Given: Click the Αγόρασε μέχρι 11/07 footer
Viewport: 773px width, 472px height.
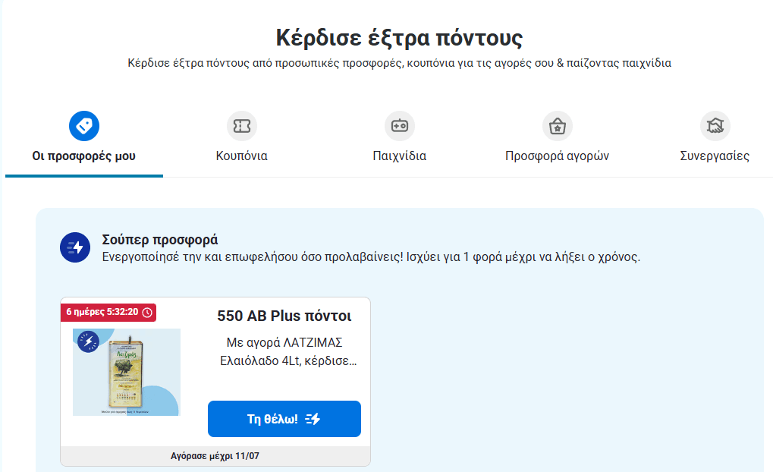Looking at the screenshot, I should coord(215,456).
